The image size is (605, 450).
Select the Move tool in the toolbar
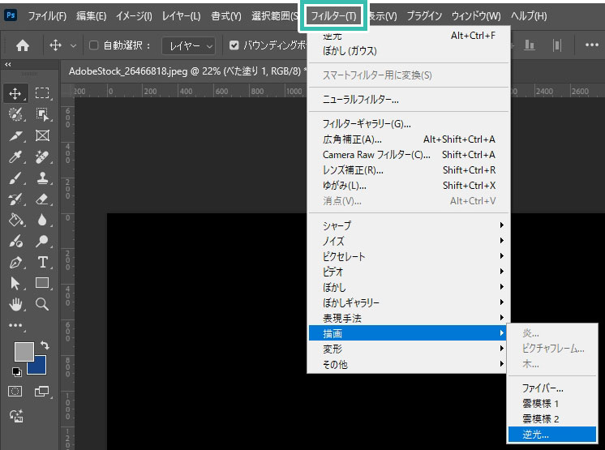tap(16, 93)
